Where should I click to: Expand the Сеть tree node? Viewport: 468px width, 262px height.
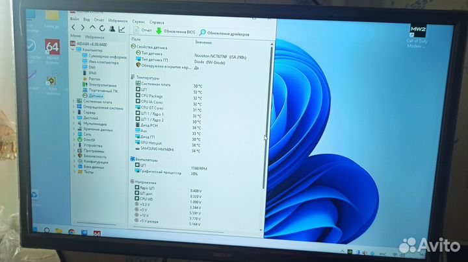74,134
